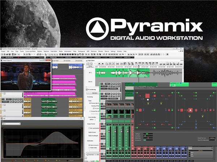
Task: Click the EQ window title bar icon
Action: 2,119
